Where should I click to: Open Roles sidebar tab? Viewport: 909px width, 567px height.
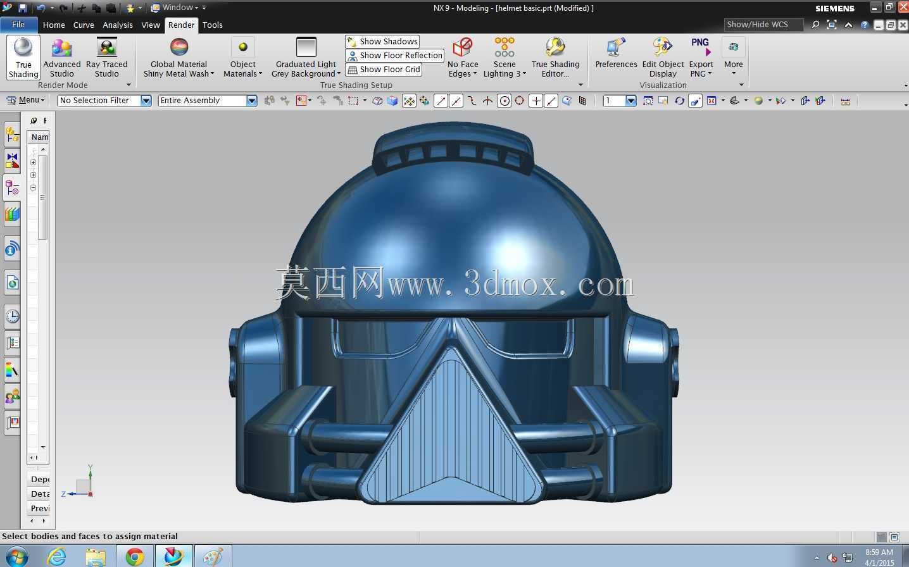(x=12, y=396)
